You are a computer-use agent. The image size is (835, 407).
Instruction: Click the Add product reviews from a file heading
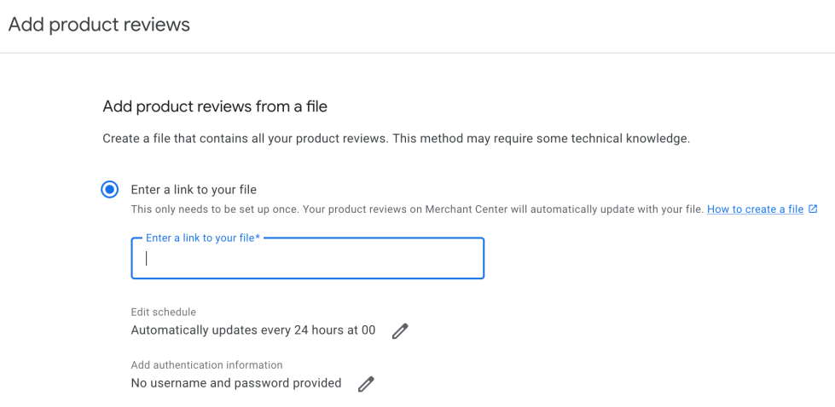coord(215,106)
